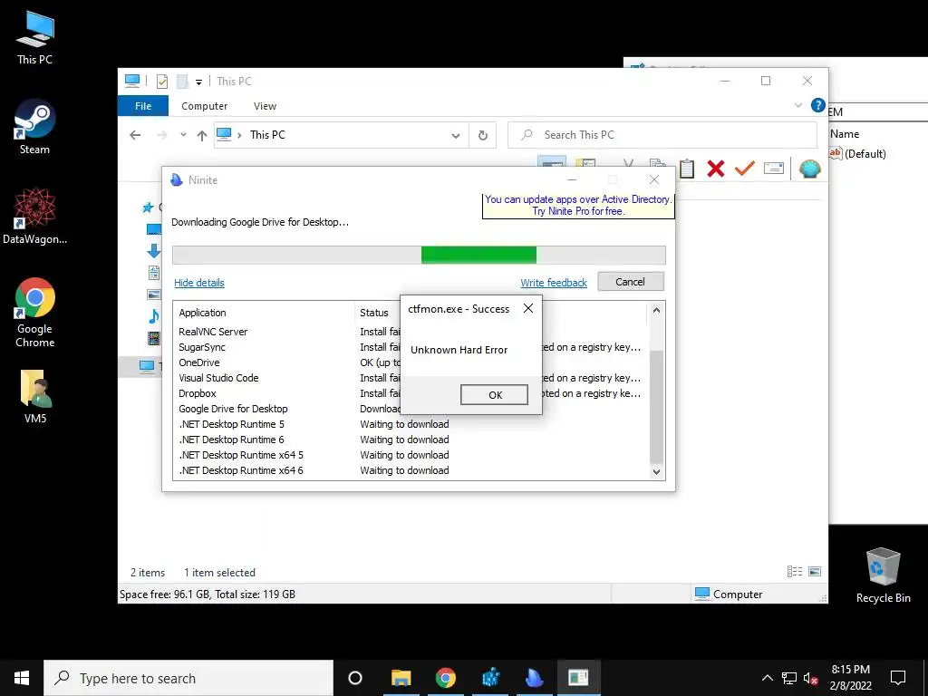This screenshot has height=696, width=928.
Task: Open the notification center icon
Action: [898, 678]
